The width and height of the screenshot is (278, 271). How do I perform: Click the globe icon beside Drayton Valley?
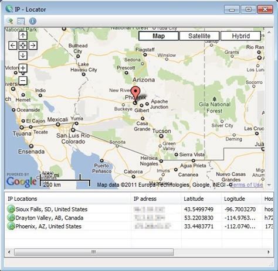(11, 218)
